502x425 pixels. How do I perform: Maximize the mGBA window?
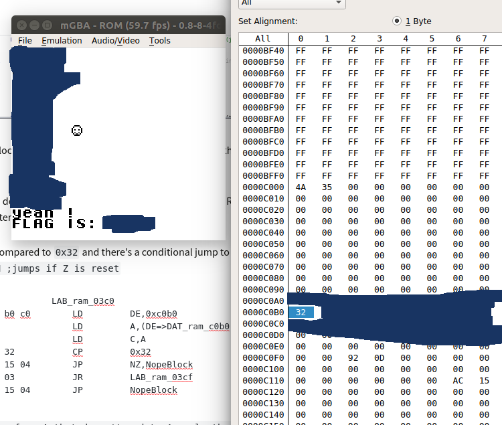[47, 25]
